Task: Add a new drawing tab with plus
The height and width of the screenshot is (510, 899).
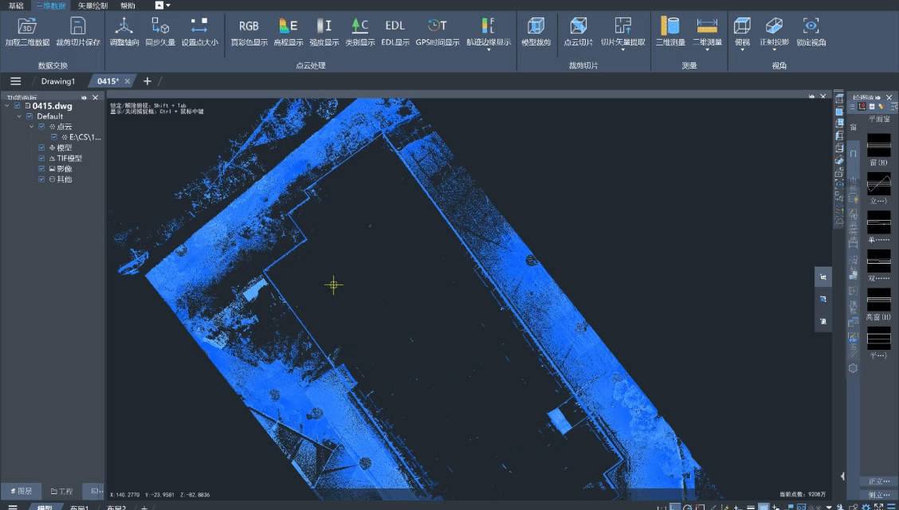Action: tap(147, 81)
